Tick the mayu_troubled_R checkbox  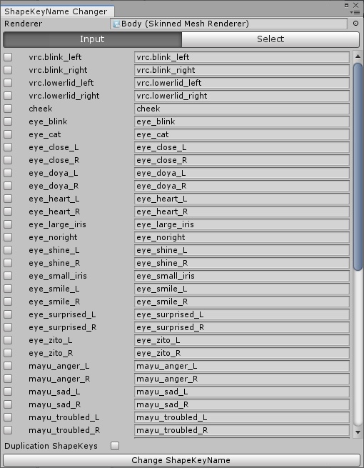click(8, 430)
